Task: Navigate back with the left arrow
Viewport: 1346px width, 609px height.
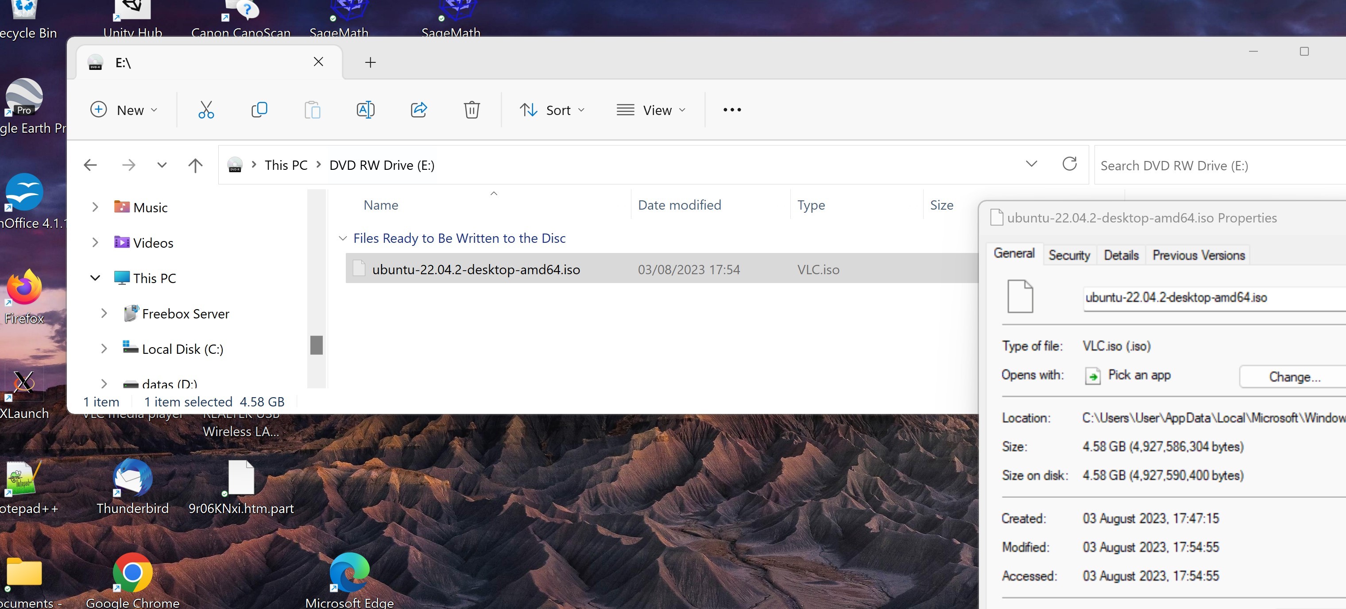Action: 90,165
